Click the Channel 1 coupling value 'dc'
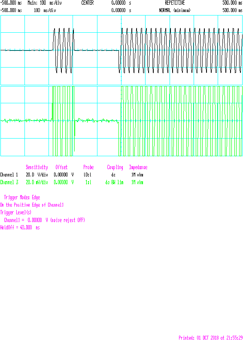243x340 pixels. [x=113, y=175]
